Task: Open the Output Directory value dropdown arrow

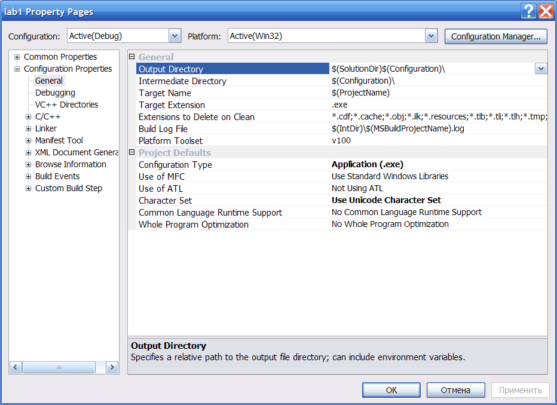Action: click(x=541, y=69)
